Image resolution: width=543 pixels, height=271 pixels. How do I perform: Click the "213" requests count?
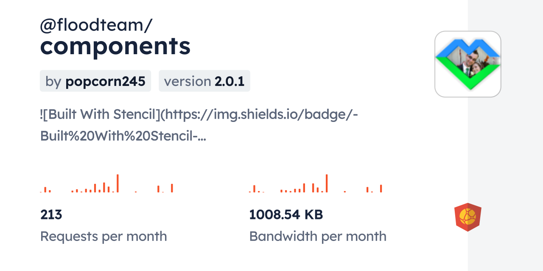pyautogui.click(x=51, y=215)
